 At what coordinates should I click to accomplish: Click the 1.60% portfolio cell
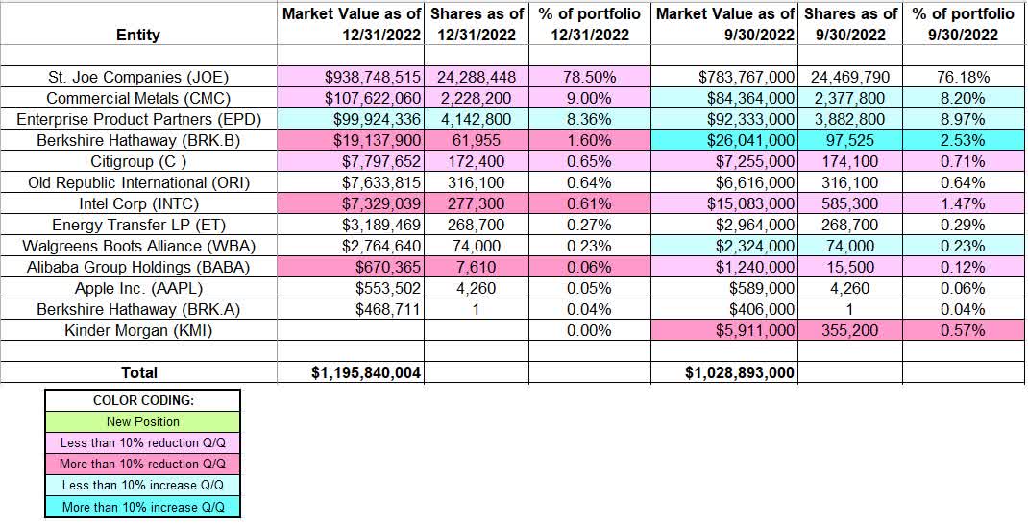tap(589, 140)
